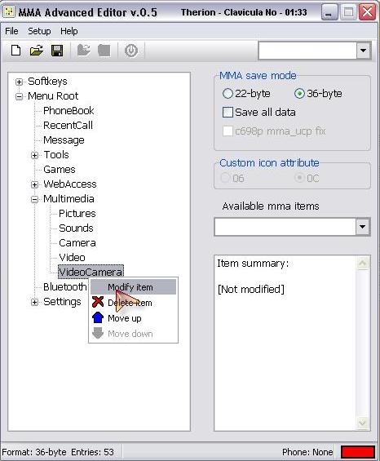Screen dimensions: 380x461
Task: Expand the Tools tree node
Action: pos(35,155)
